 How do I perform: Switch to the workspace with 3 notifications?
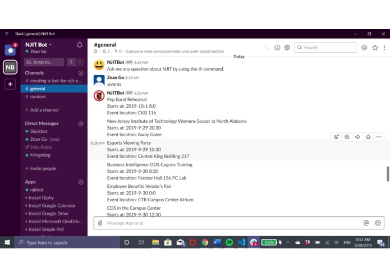pos(10,50)
